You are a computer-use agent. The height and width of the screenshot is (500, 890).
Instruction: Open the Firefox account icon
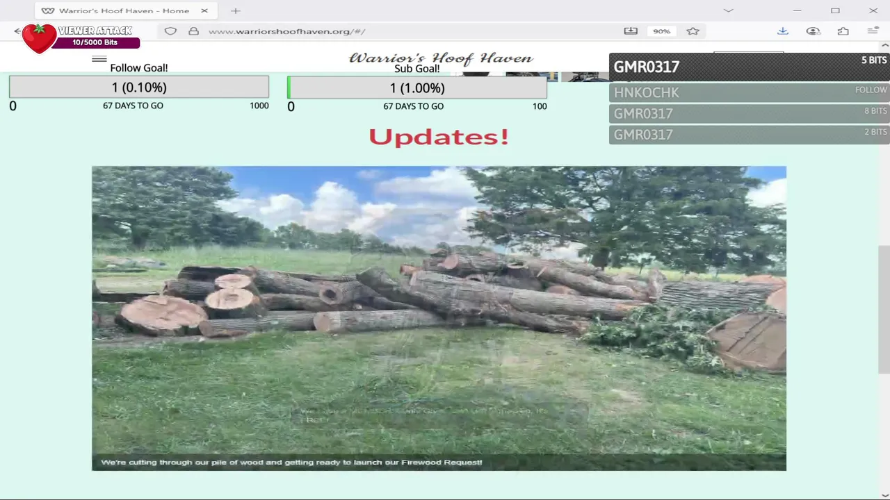pyautogui.click(x=813, y=31)
